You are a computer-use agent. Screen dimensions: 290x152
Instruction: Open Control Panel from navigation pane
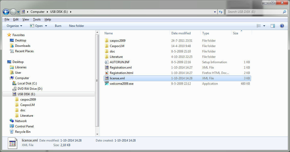tap(24, 126)
